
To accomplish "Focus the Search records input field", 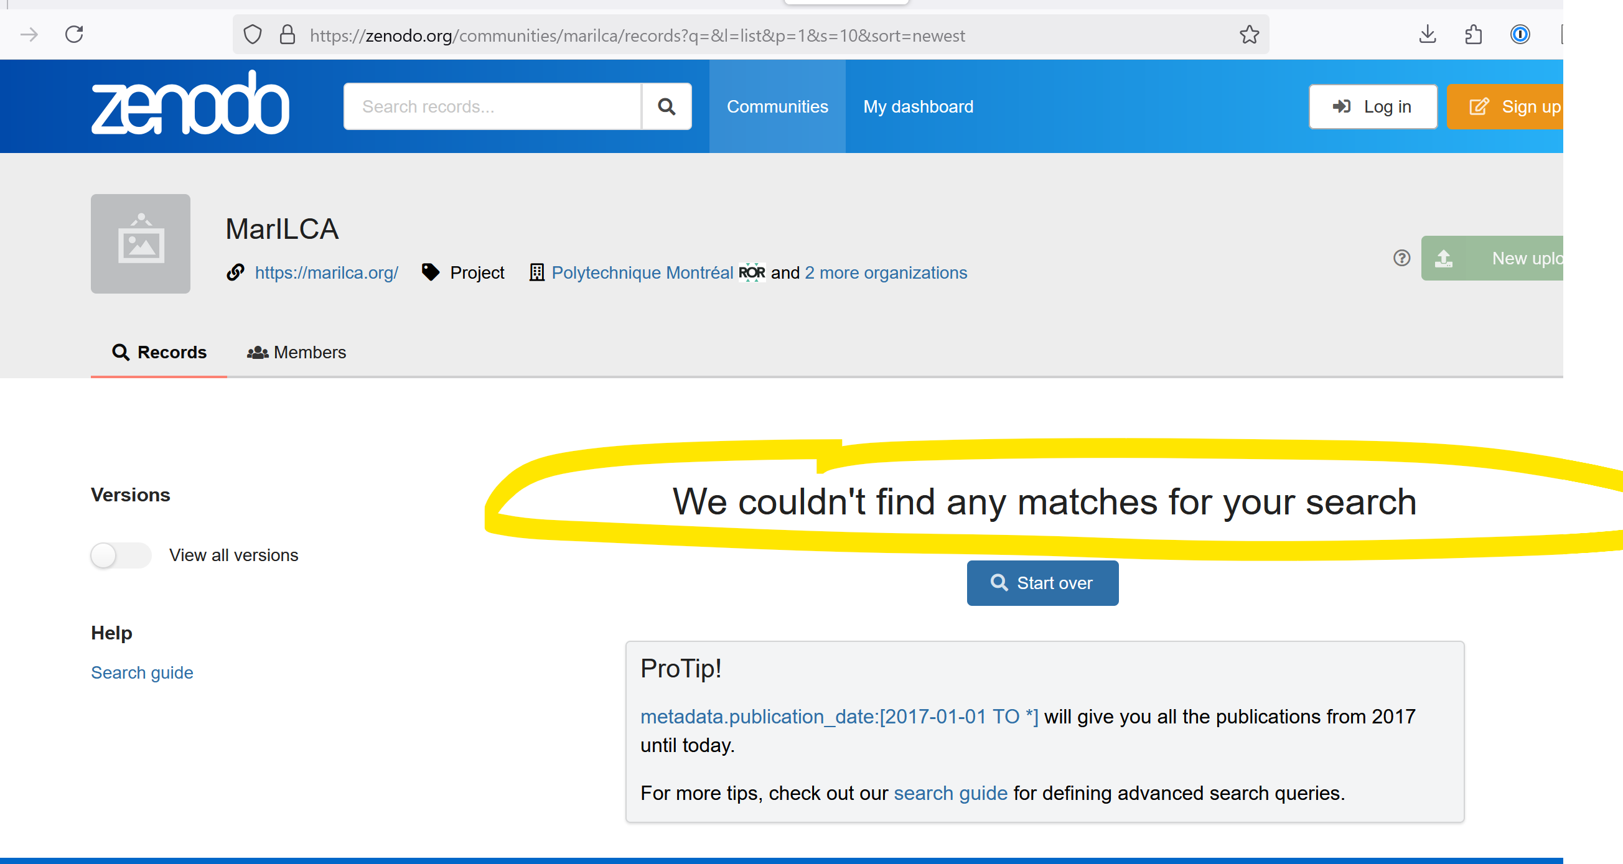I will (x=493, y=106).
